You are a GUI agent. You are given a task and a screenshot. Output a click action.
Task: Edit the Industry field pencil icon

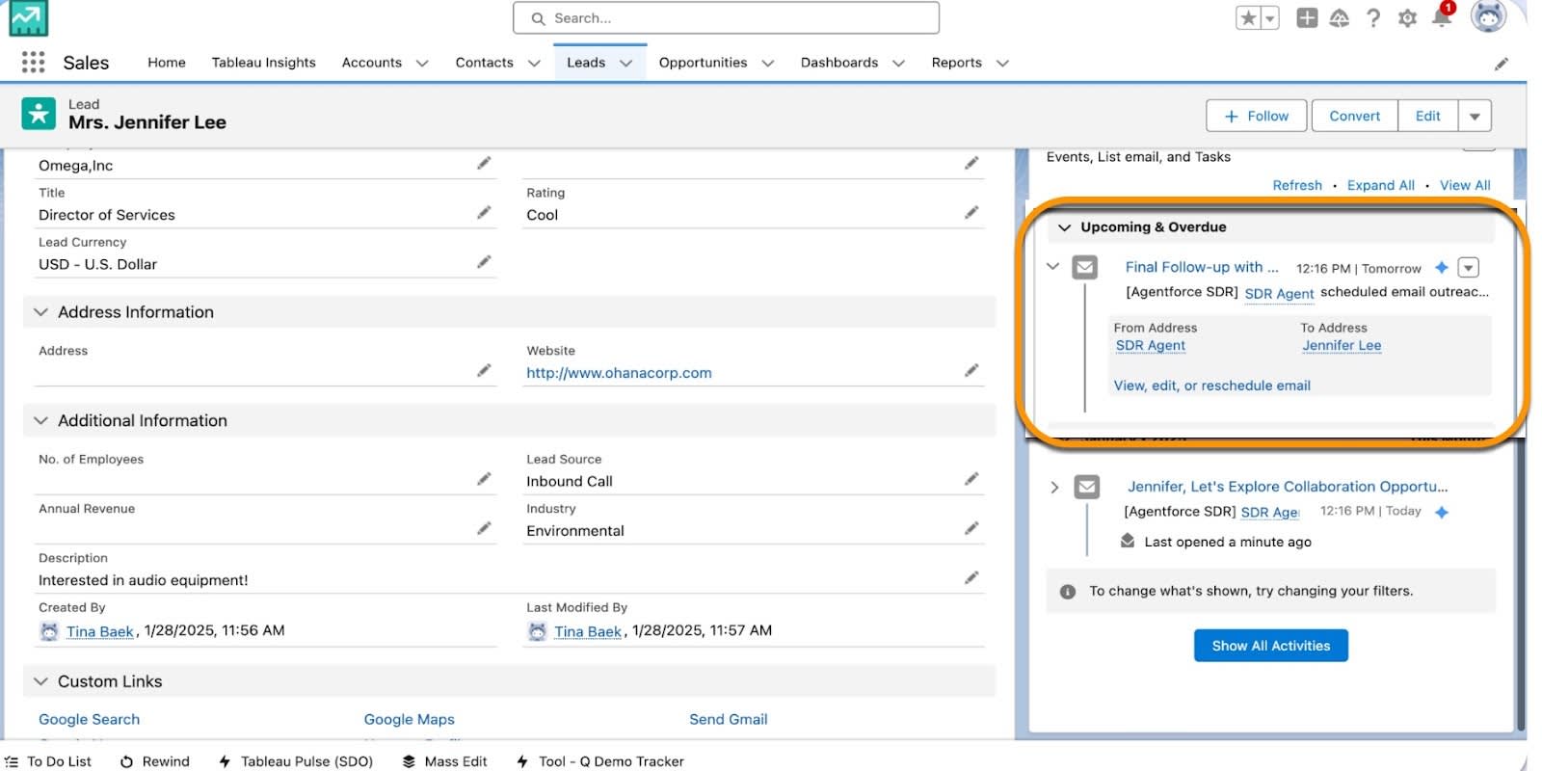[x=971, y=528]
